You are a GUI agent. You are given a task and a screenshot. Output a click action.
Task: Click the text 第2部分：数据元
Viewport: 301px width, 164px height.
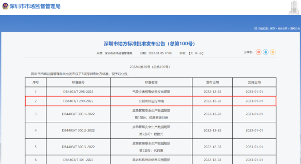click(x=151, y=134)
